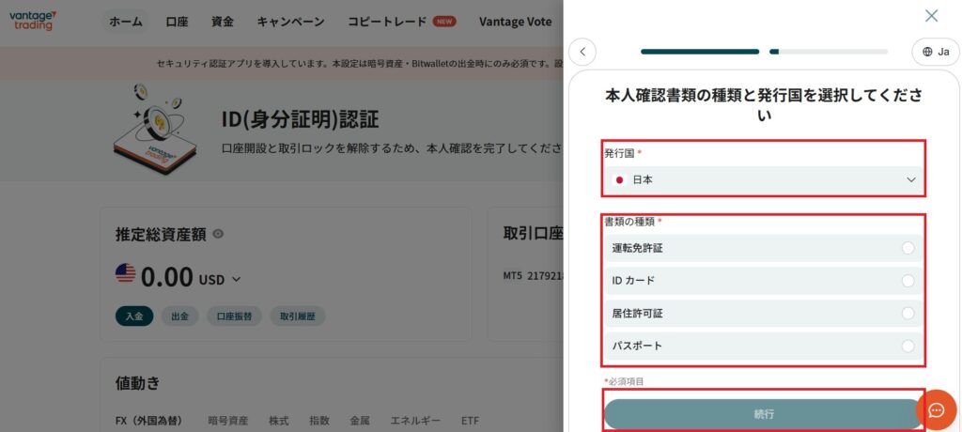
Task: Switch to 金属 tab
Action: coord(360,421)
